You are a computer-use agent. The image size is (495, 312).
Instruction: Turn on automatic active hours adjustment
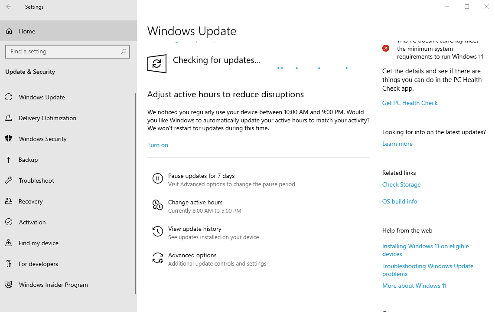(158, 145)
